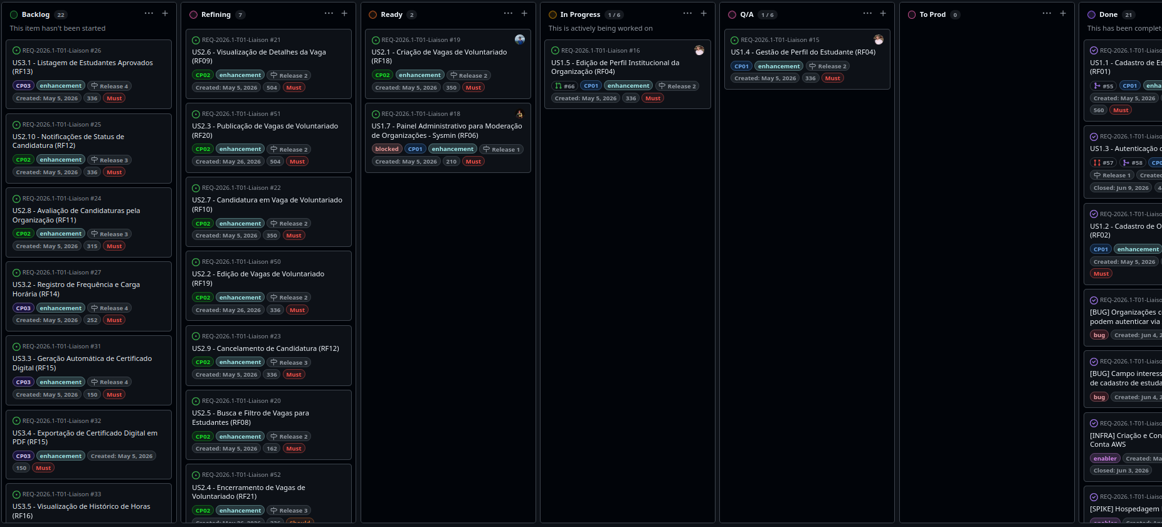The image size is (1162, 527).
Task: Click the enhancement label on US2.10 card
Action: click(61, 160)
